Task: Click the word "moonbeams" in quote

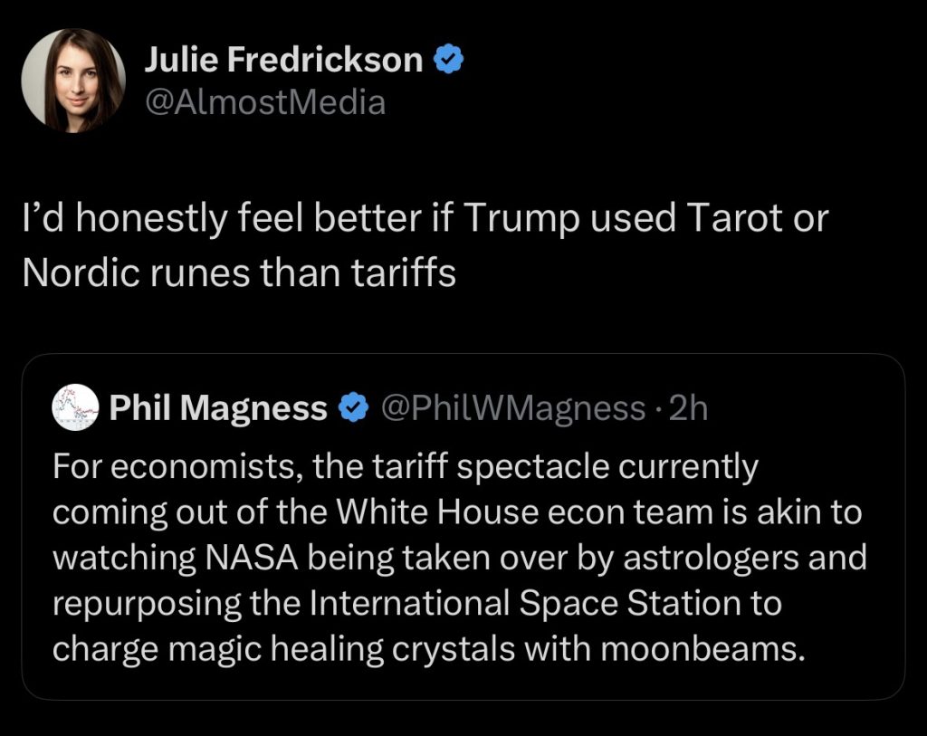Action: 702,649
